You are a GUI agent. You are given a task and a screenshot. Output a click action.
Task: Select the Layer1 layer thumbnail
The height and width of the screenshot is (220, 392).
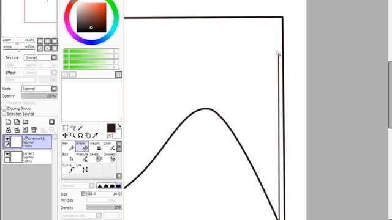(x=17, y=157)
